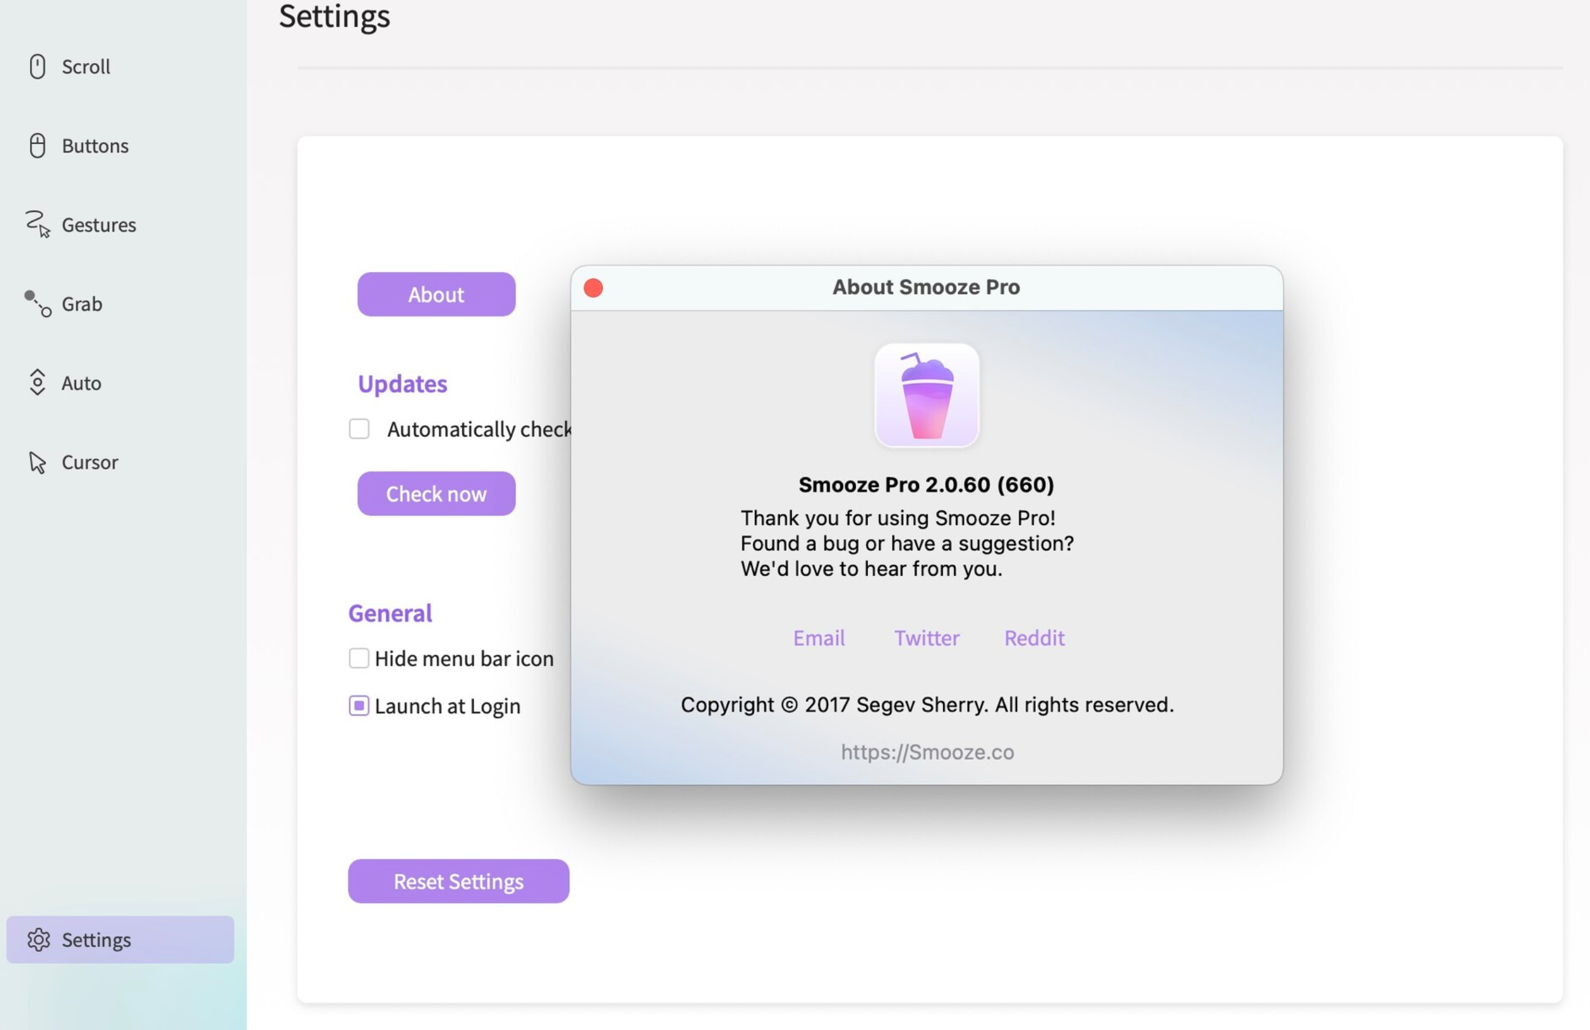This screenshot has height=1030, width=1590.
Task: Open the About dialog
Action: pyautogui.click(x=436, y=293)
